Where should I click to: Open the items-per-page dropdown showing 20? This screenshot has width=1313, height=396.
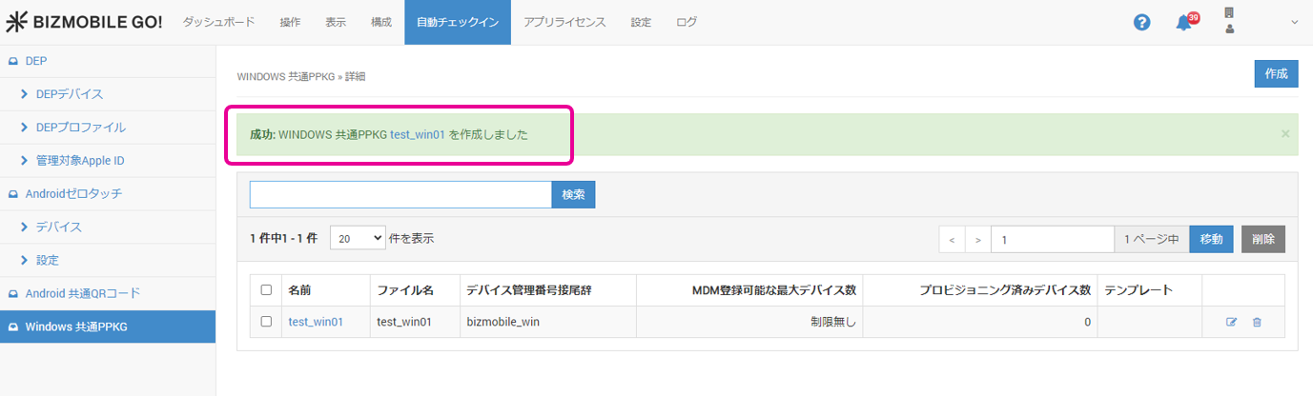coord(358,239)
